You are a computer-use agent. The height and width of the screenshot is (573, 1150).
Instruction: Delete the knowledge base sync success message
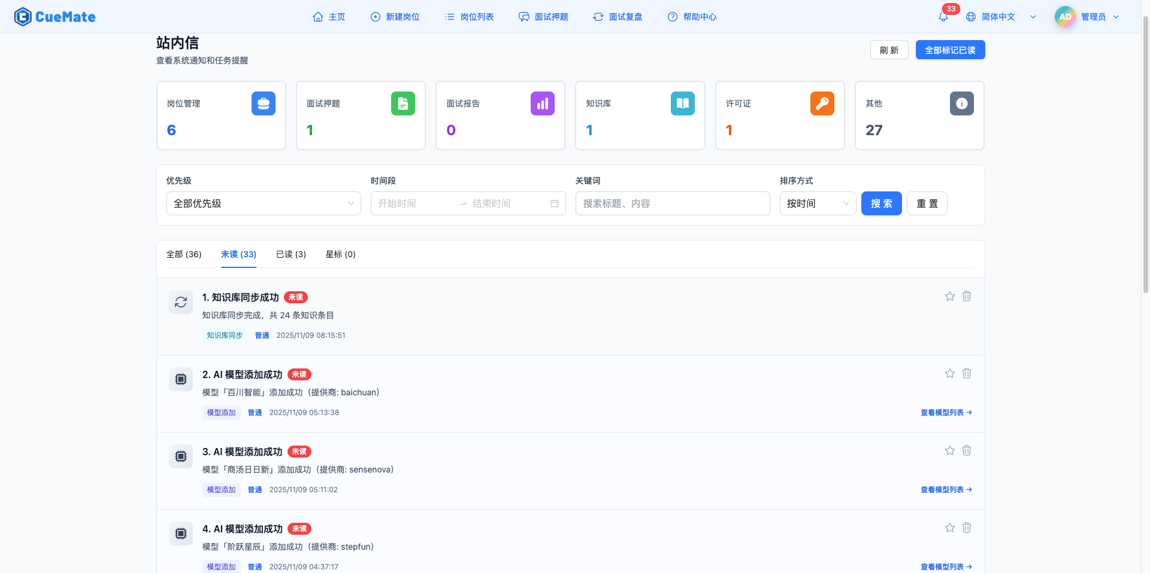[x=966, y=296]
